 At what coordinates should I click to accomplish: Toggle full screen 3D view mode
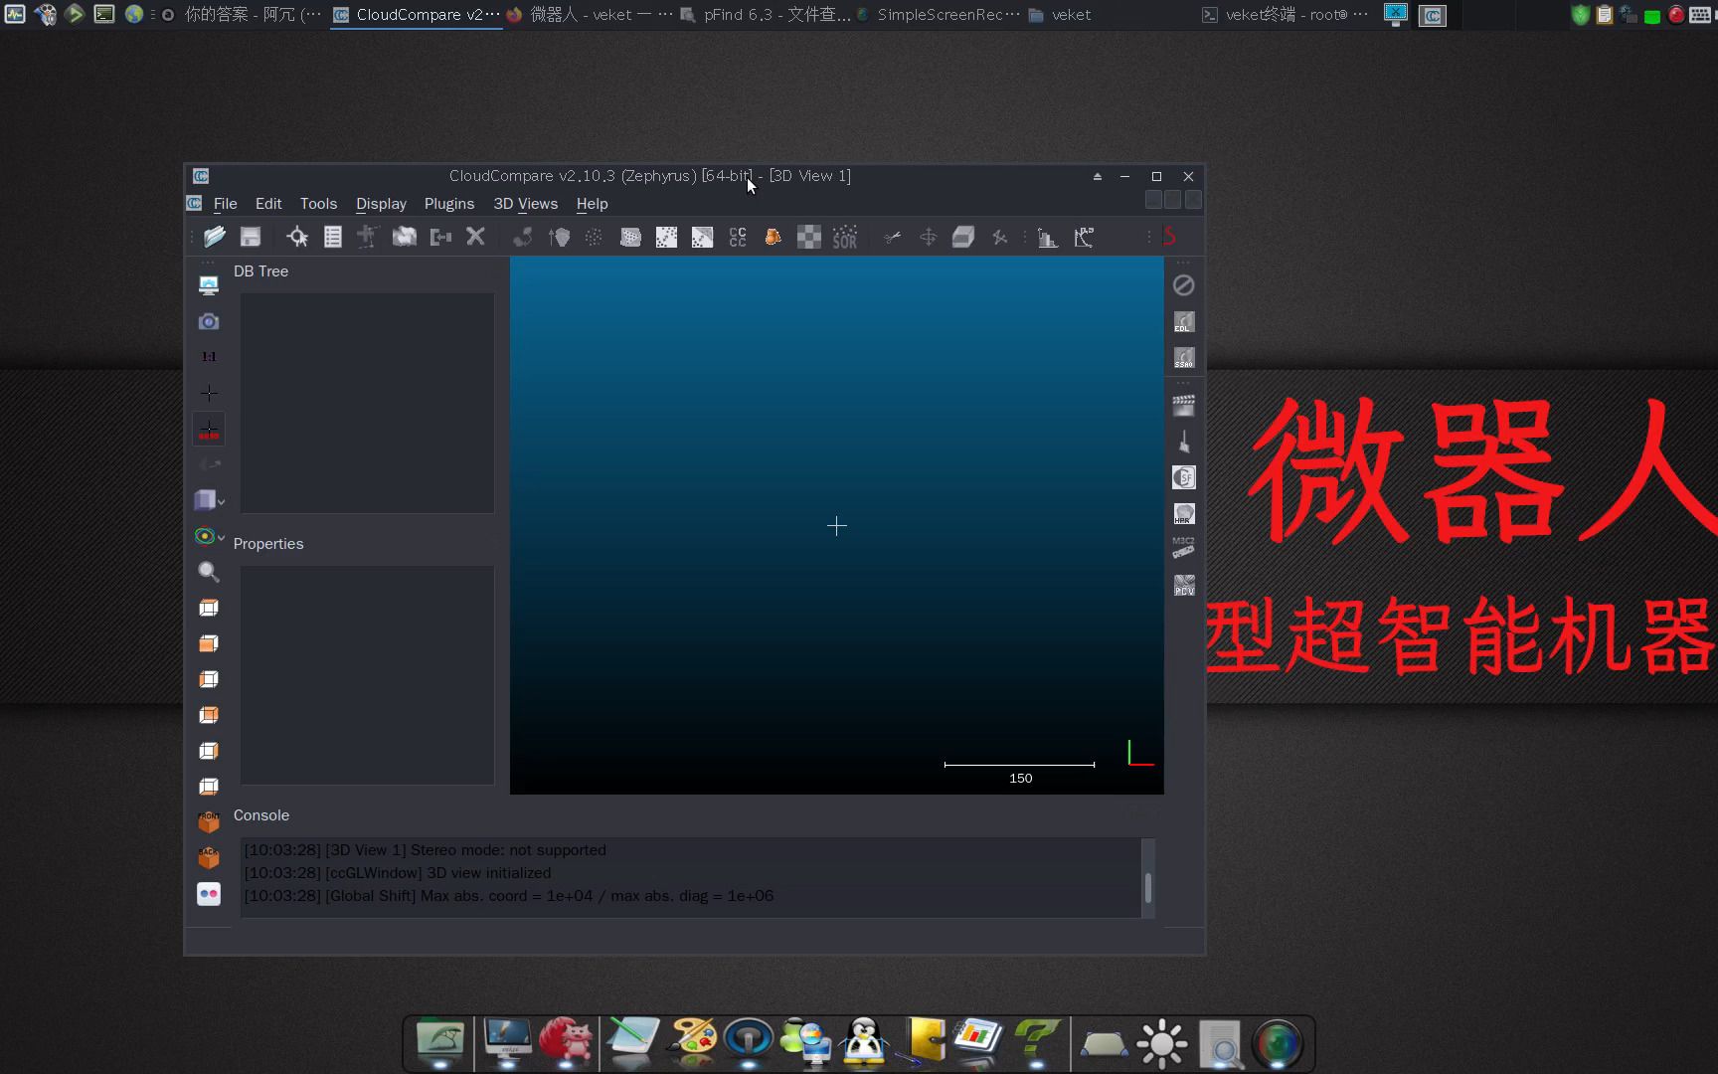(209, 285)
